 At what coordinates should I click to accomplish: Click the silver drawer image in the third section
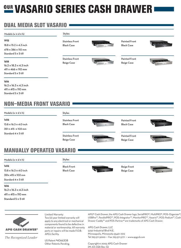pos(159,169)
